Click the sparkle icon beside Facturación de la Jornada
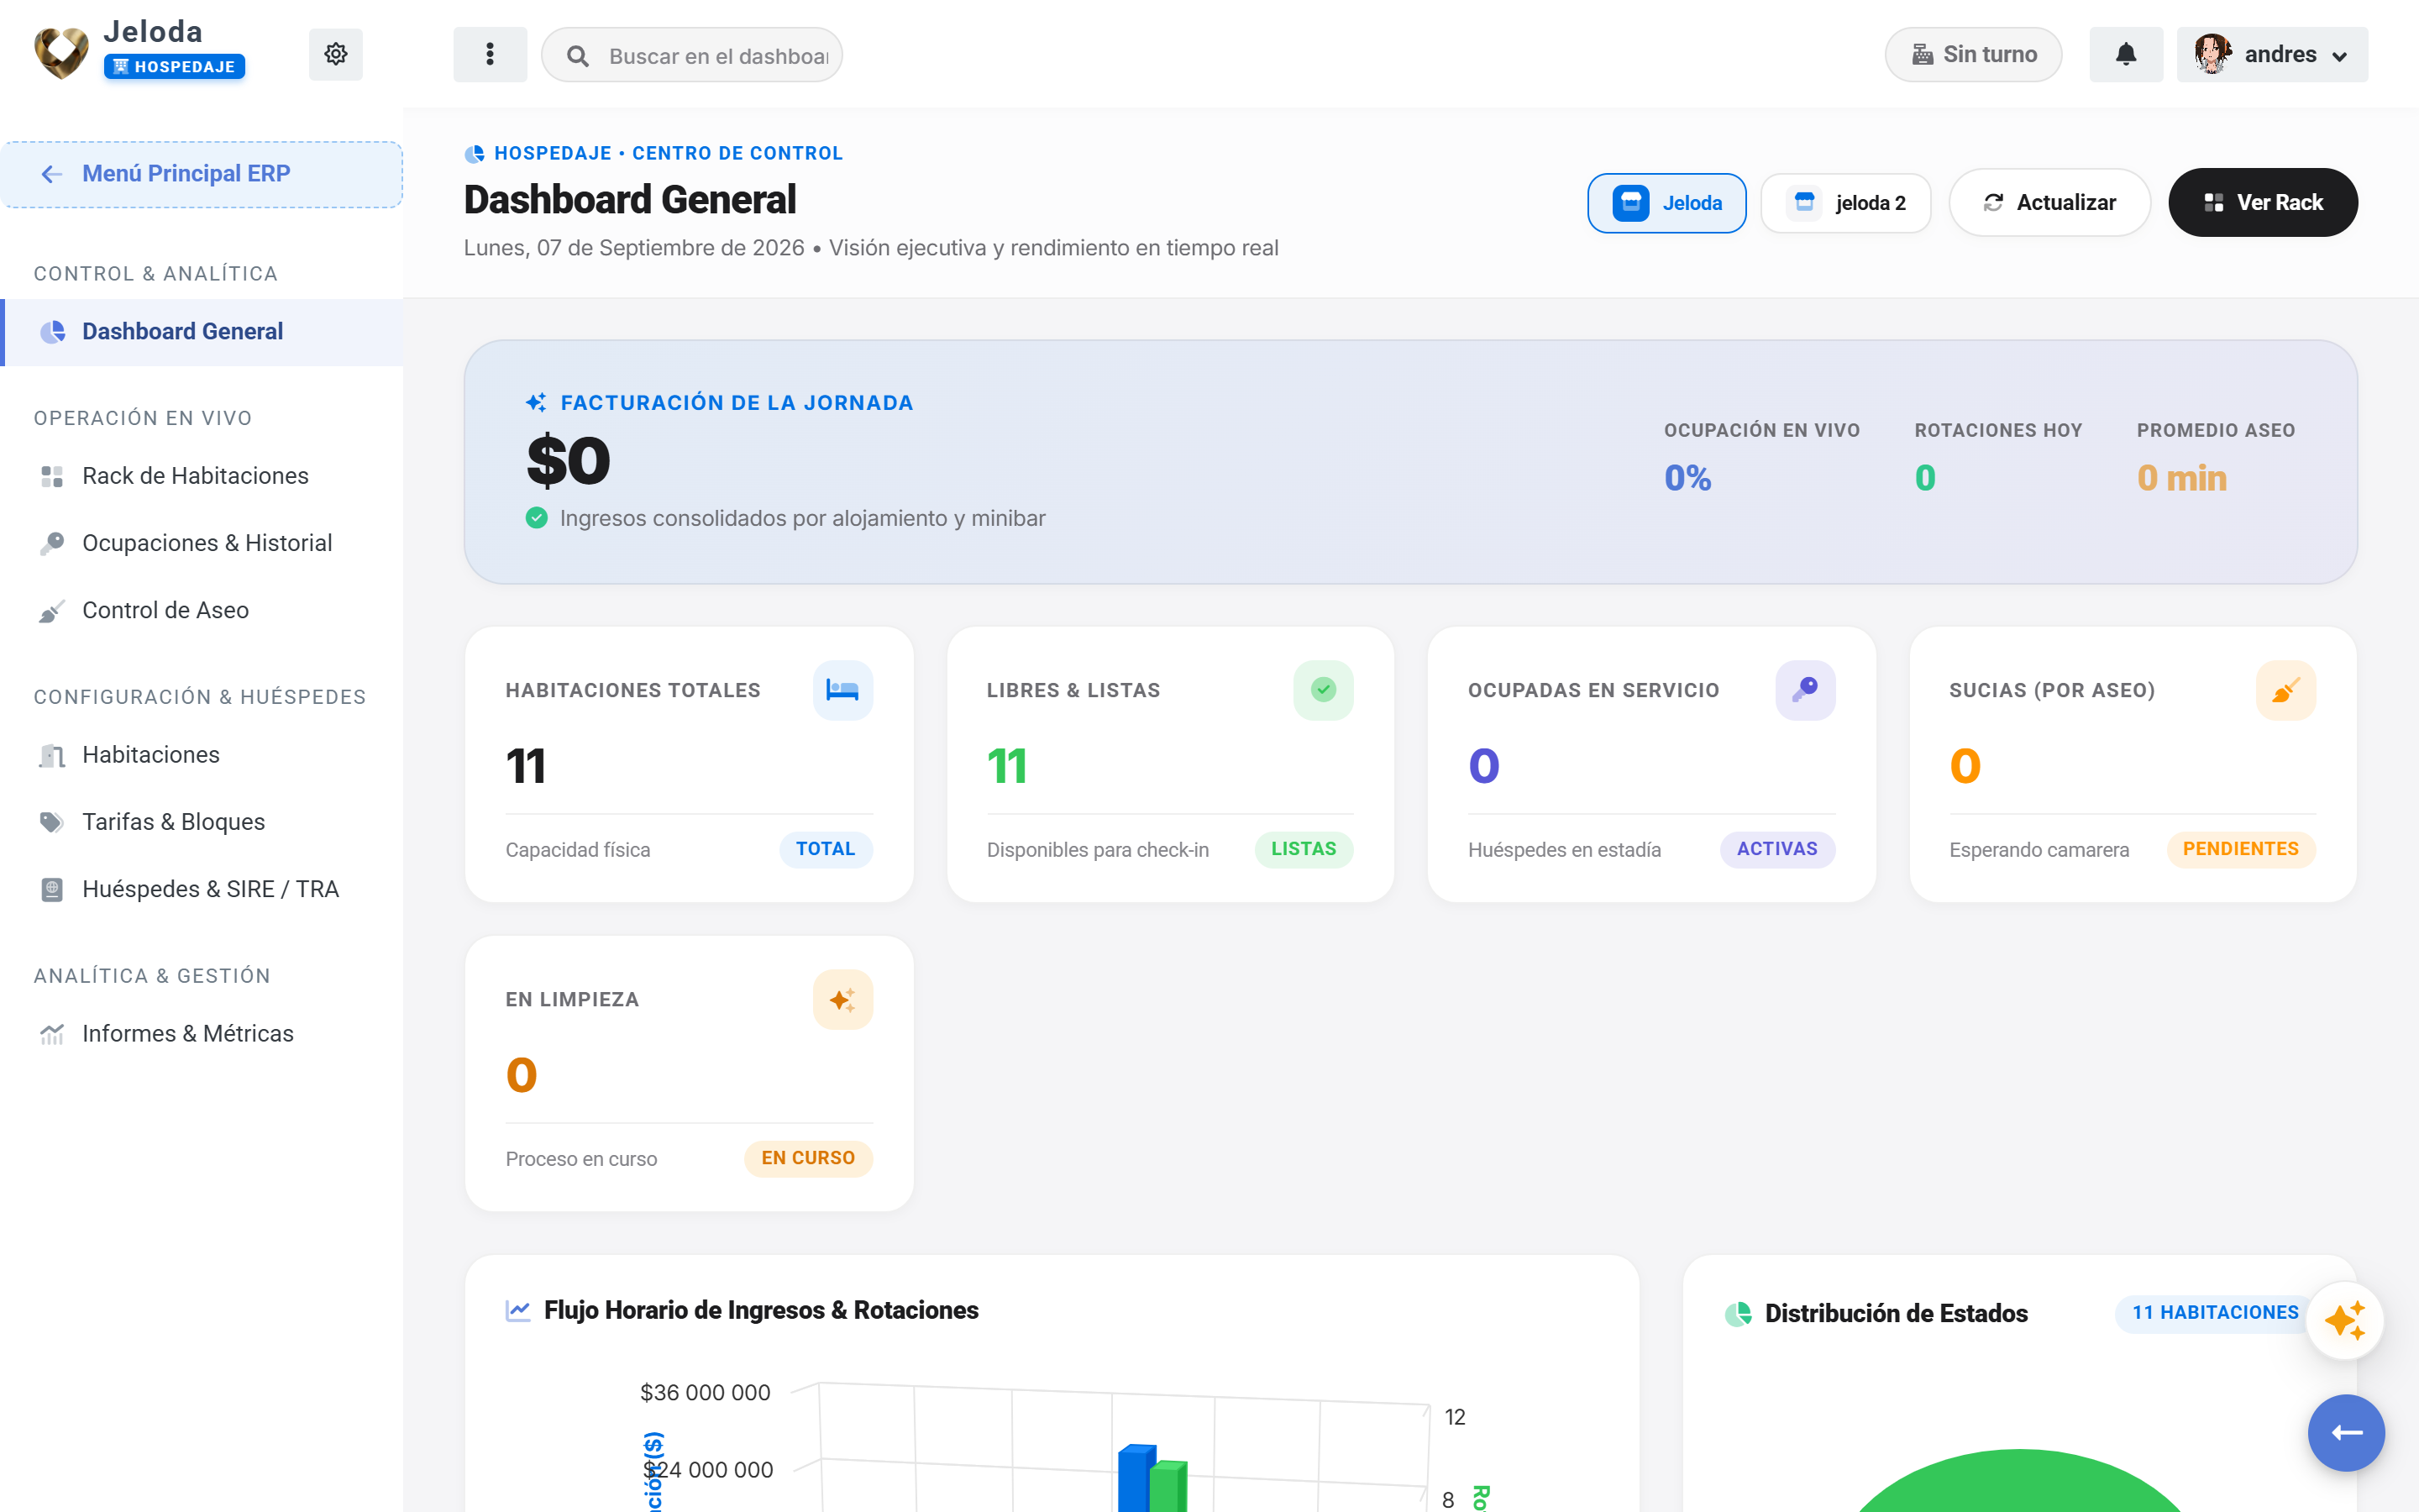Image resolution: width=2419 pixels, height=1512 pixels. 537,403
